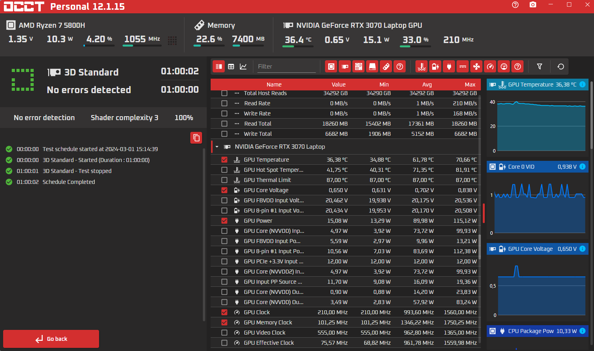Open the help icon in the title bar
The height and width of the screenshot is (351, 594).
[515, 5]
